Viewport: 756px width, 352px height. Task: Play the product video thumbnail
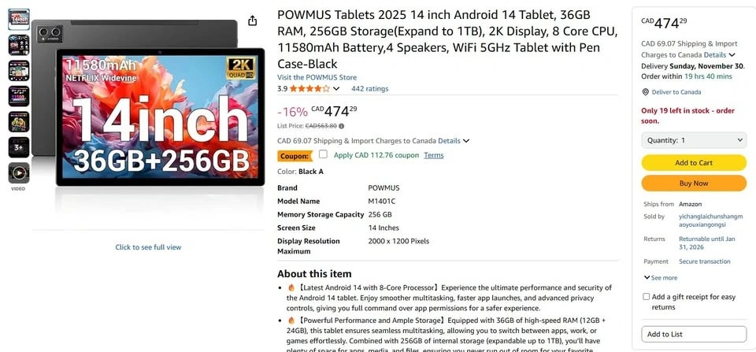pos(19,172)
